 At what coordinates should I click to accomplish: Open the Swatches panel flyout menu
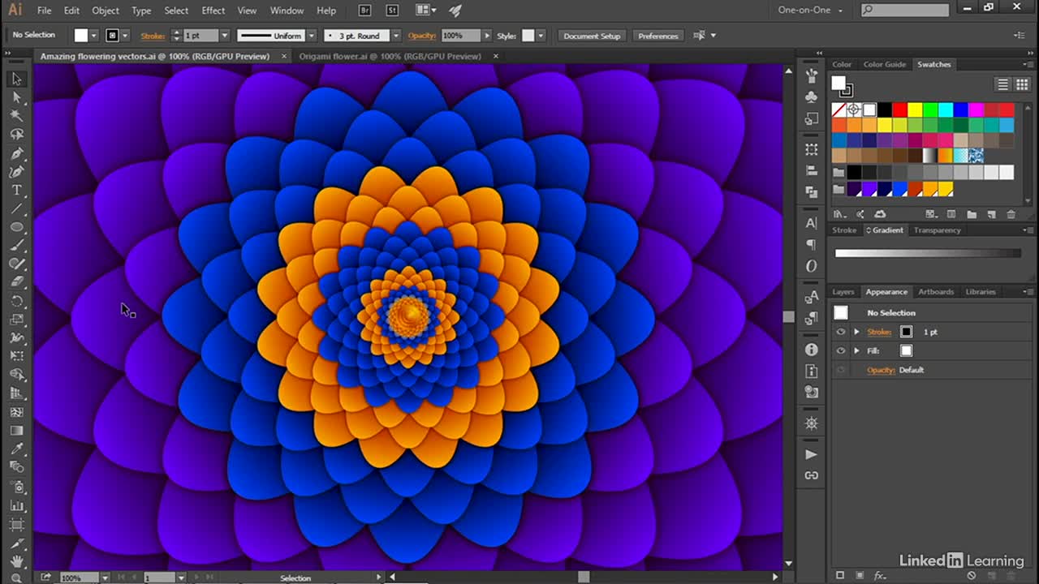tap(1028, 65)
